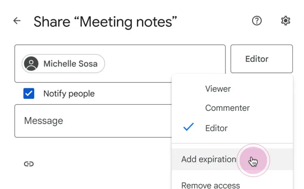304x189 pixels.
Task: Click the Michelle Sosa name chip
Action: pos(70,64)
